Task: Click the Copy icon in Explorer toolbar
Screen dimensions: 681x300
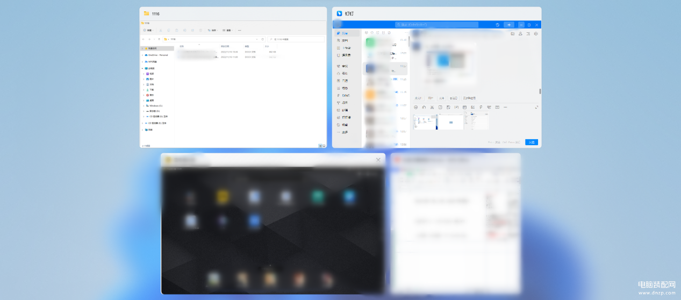Action: [169, 30]
